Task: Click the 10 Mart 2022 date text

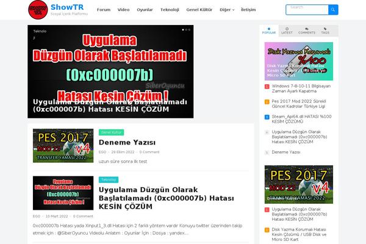Action: (x=57, y=216)
